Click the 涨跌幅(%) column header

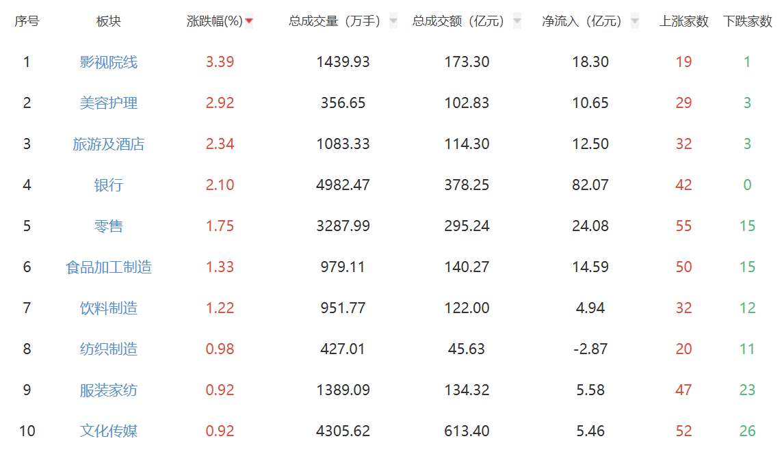point(214,21)
